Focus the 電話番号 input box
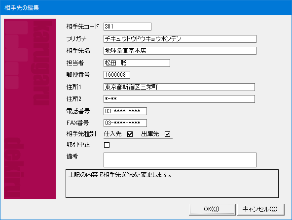 point(125,111)
